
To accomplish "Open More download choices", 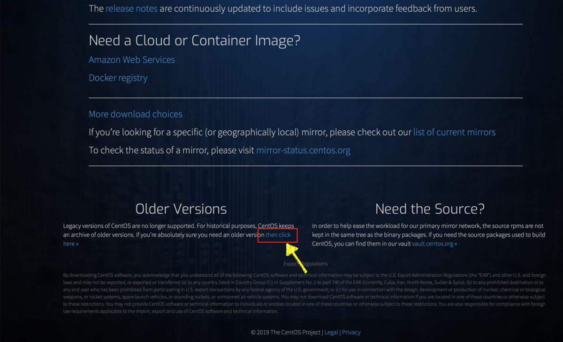I will coord(136,114).
